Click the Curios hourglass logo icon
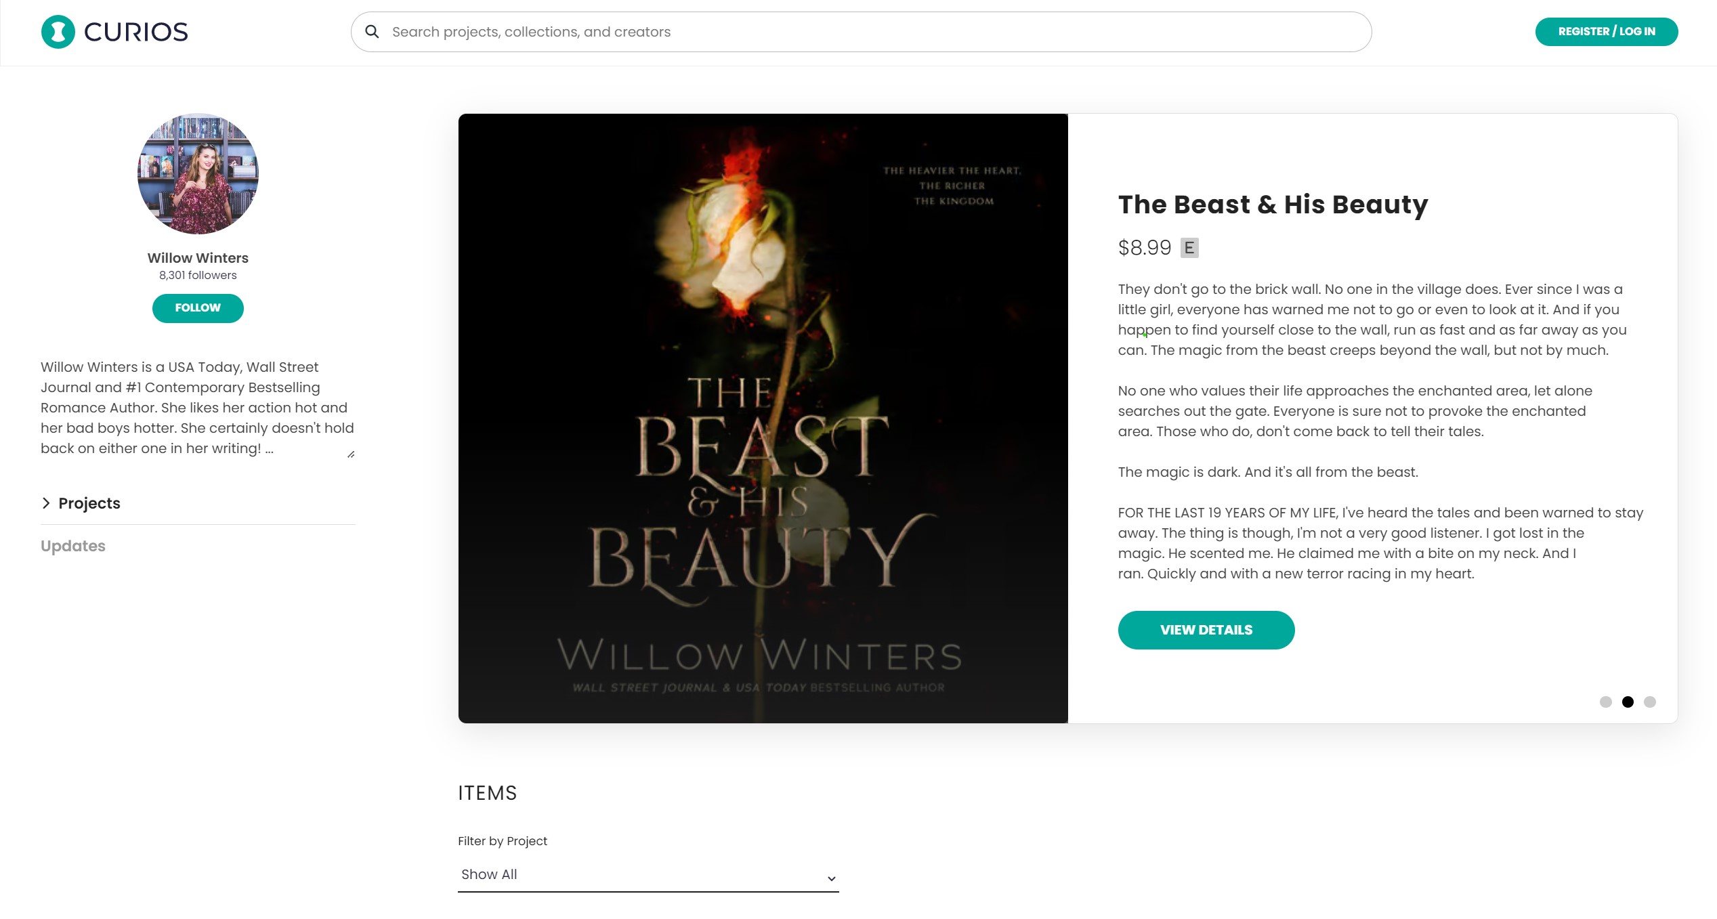Viewport: 1717px width, 919px height. (x=58, y=32)
